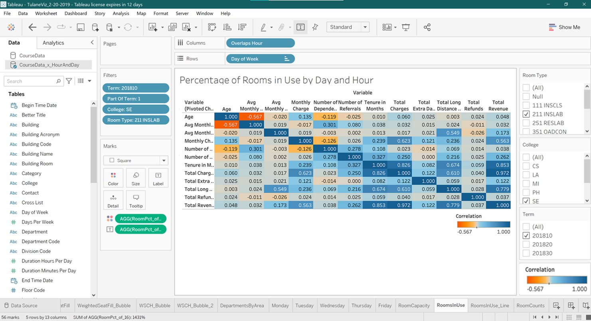Toggle the show mark labels icon
This screenshot has height=321, width=591.
click(300, 27)
